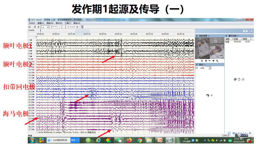Select the 检查 event row

(238, 42)
